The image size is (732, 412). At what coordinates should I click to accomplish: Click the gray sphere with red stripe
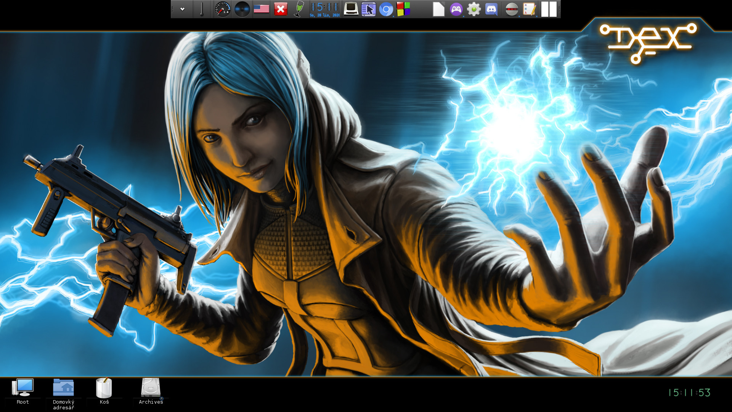tap(512, 9)
